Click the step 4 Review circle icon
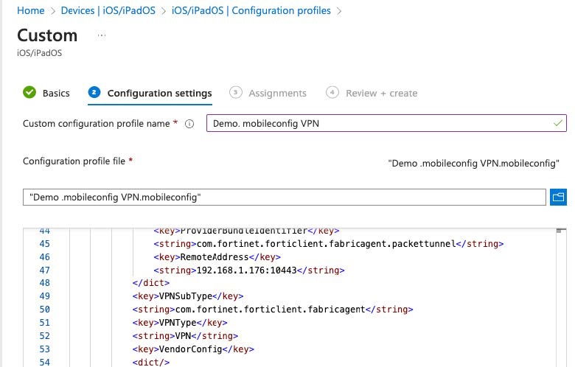 pyautogui.click(x=332, y=93)
